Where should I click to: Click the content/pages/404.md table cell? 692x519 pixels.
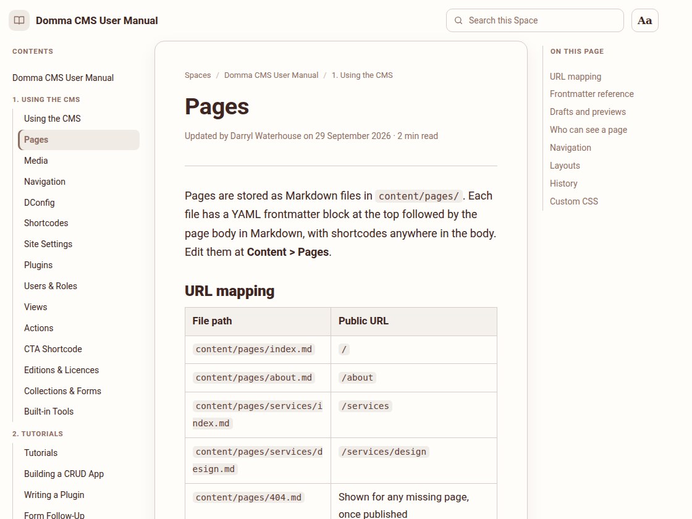point(258,501)
